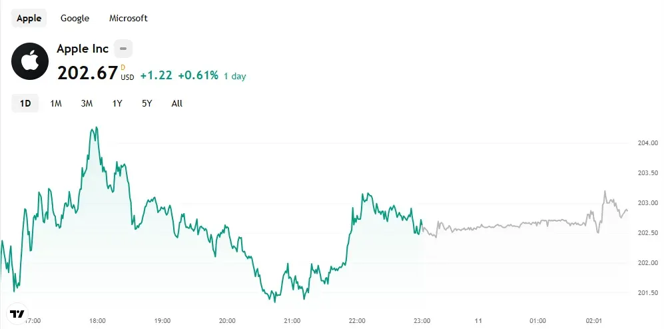Switch chart to 5Y range
The height and width of the screenshot is (329, 664).
147,103
